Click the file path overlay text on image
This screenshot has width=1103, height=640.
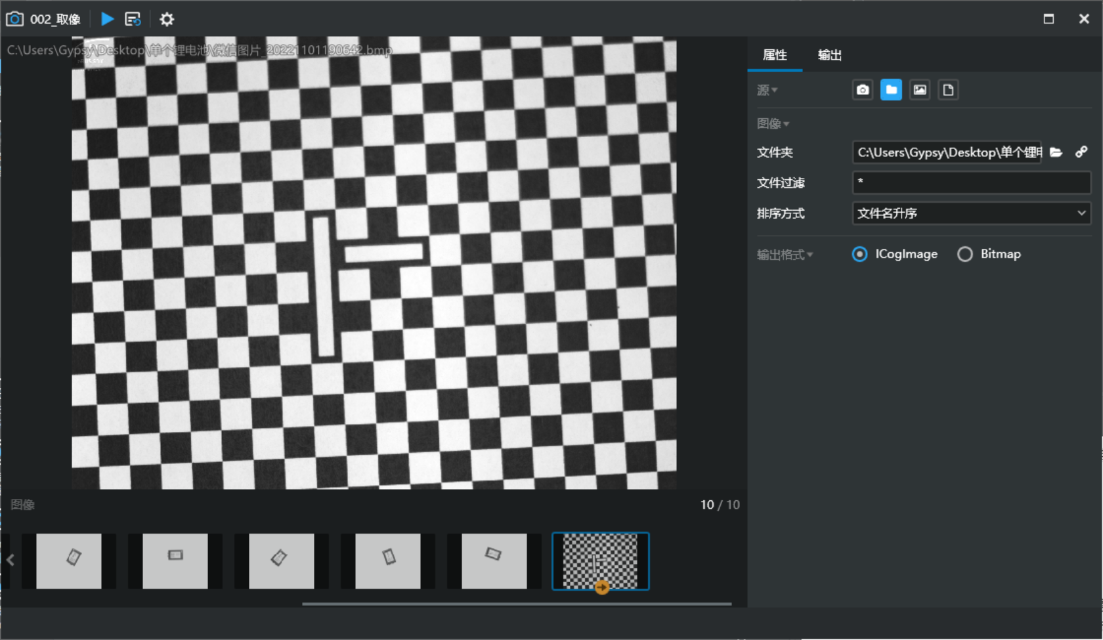point(200,51)
